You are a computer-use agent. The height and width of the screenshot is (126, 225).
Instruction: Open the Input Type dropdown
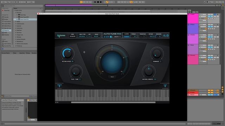coord(83,36)
